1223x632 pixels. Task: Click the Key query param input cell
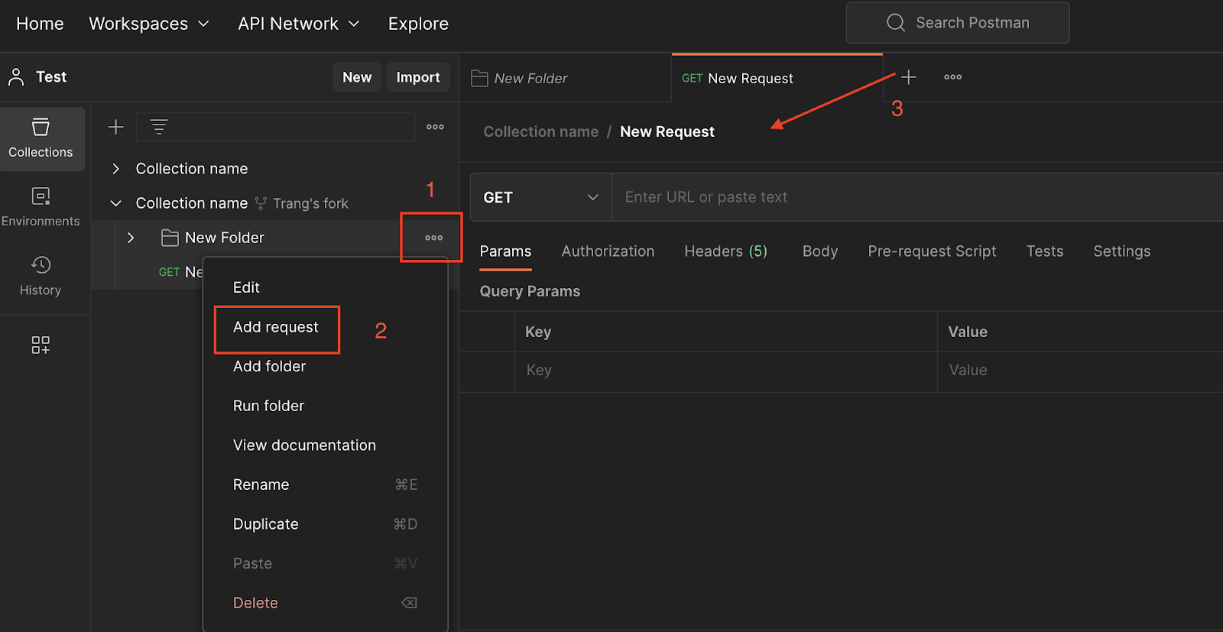point(726,371)
